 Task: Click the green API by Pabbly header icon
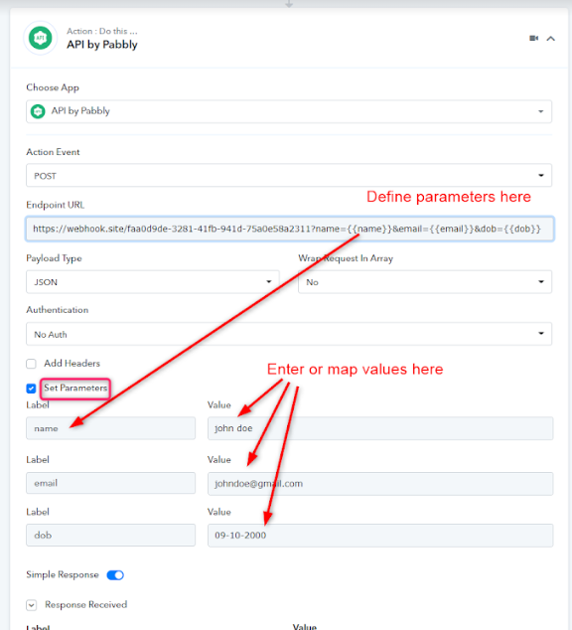tap(40, 38)
